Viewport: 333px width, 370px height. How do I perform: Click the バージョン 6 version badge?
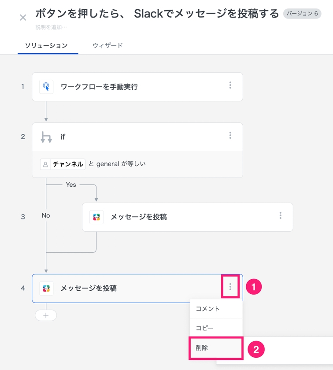pos(302,14)
